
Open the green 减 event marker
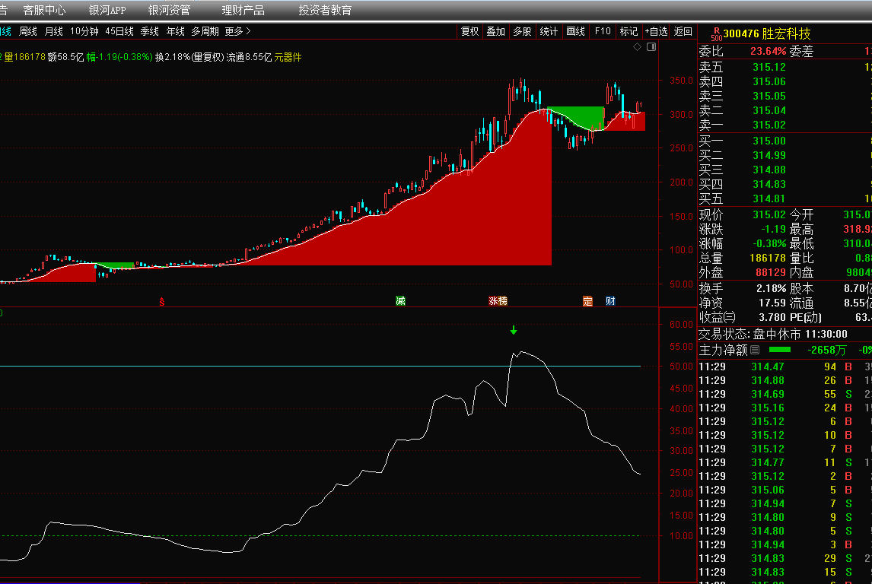[400, 300]
